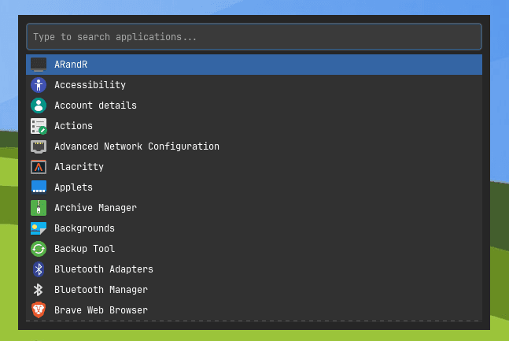The height and width of the screenshot is (341, 509).
Task: Select the highlighted ARandR entry
Action: [253, 65]
